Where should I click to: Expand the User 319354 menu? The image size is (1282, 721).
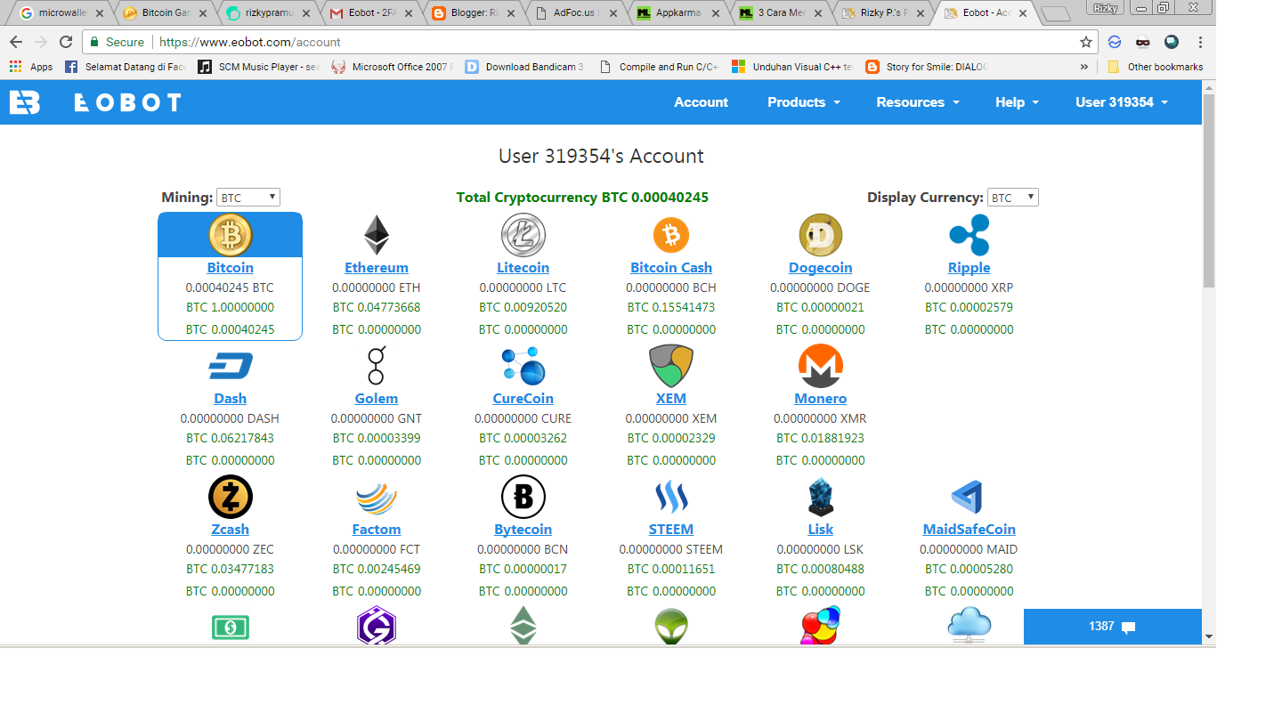(1121, 102)
